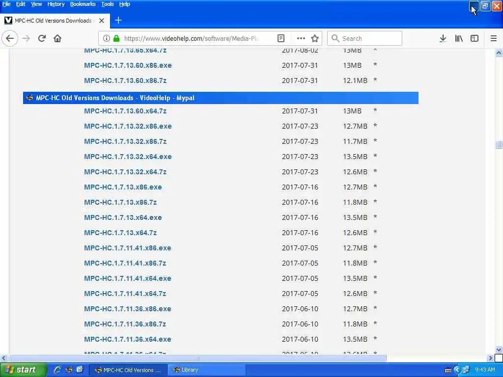Viewport: 503px width, 377px height.
Task: Download MPC-HC.1.7.11.41.x86.exe
Action: click(128, 248)
